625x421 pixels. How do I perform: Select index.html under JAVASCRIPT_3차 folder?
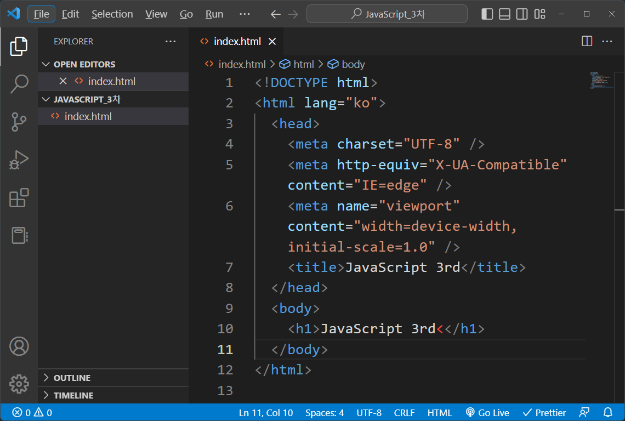pos(113,116)
